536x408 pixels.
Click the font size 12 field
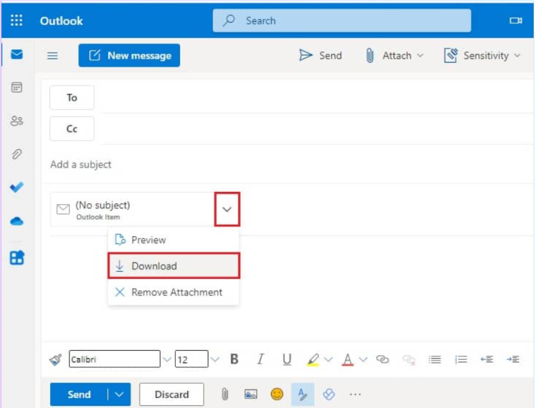192,359
